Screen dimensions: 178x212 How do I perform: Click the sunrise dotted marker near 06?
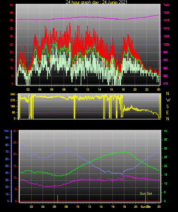58,199
